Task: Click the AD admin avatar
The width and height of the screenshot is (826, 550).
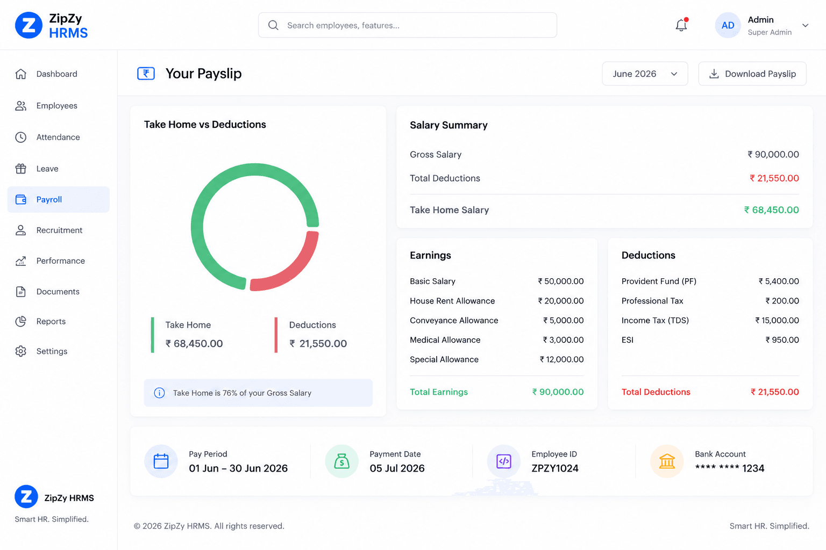Action: [728, 25]
